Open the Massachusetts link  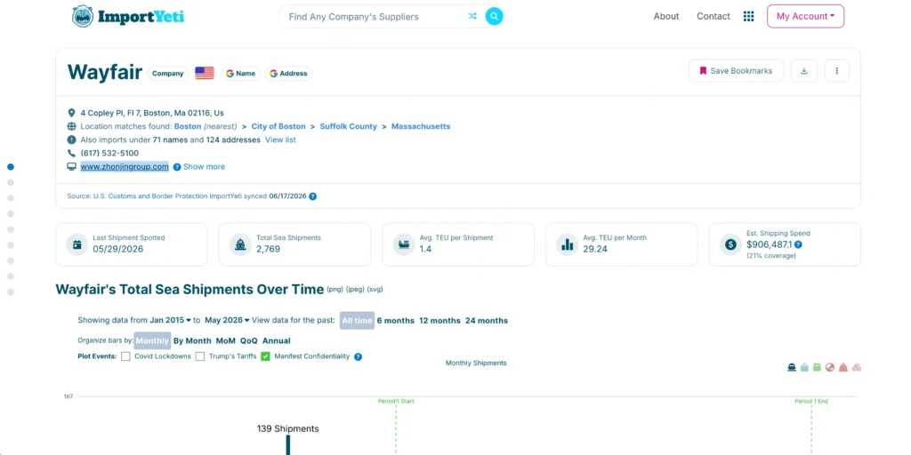[x=421, y=126]
